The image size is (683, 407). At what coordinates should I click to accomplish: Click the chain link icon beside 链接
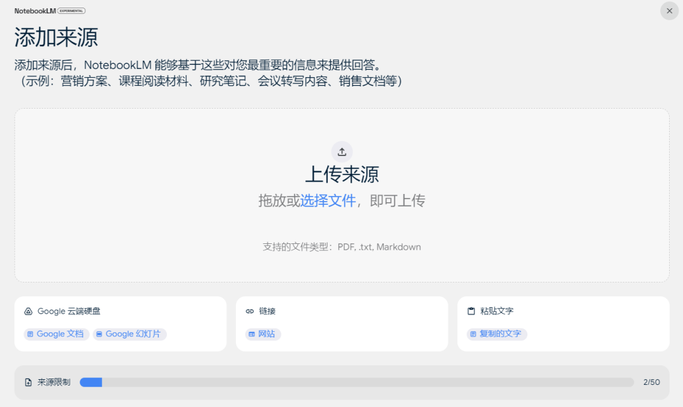click(249, 312)
